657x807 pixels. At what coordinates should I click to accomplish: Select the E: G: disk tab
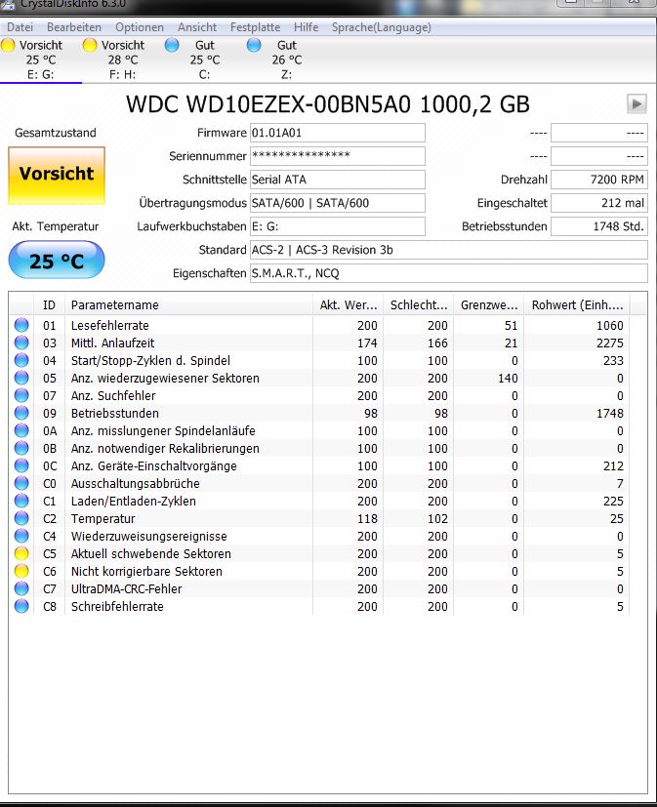click(x=41, y=60)
